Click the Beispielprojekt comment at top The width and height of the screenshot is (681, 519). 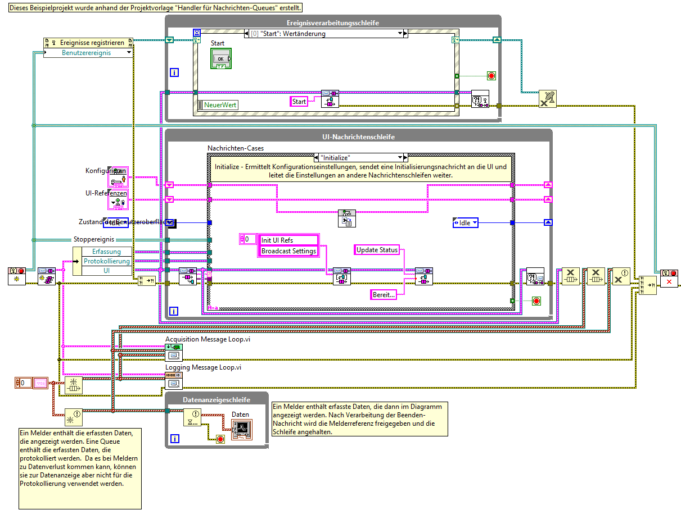point(156,8)
